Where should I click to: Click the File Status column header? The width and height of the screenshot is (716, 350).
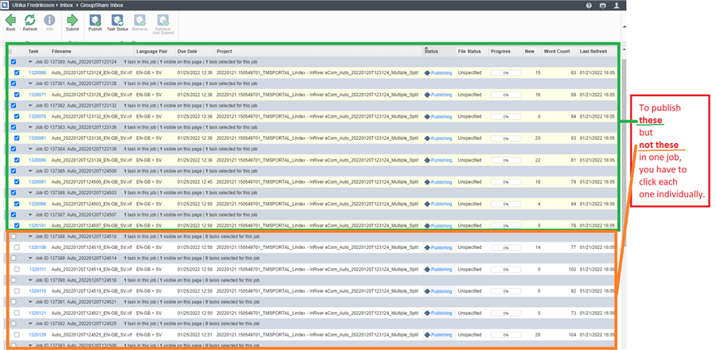pos(469,52)
